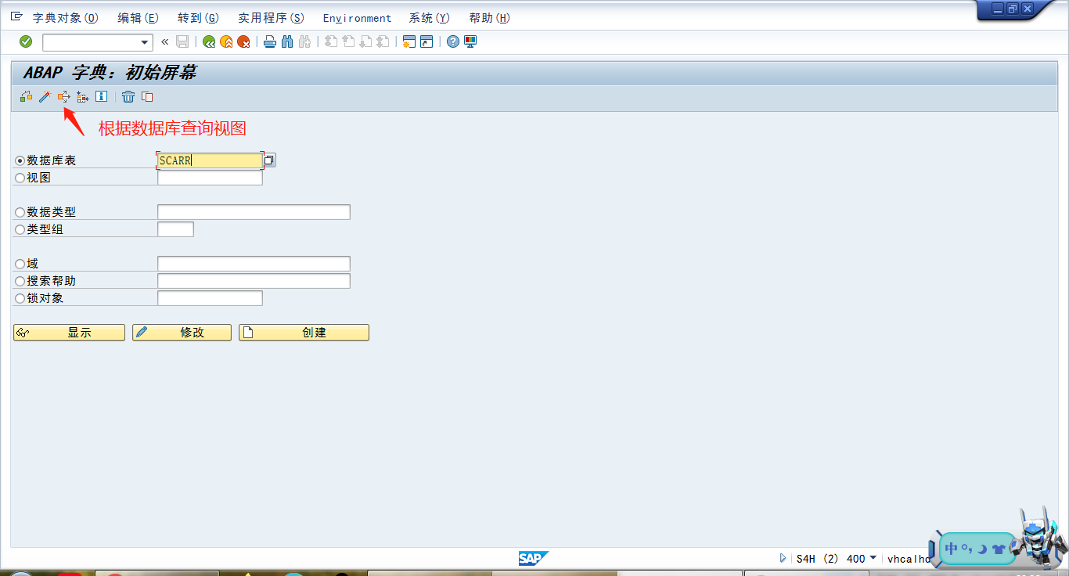1069x576 pixels.
Task: Open the command field history dropdown arrow
Action: 144,42
